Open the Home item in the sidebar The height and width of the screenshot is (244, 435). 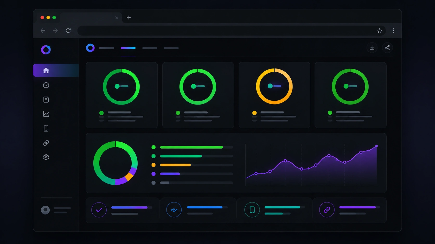click(56, 70)
